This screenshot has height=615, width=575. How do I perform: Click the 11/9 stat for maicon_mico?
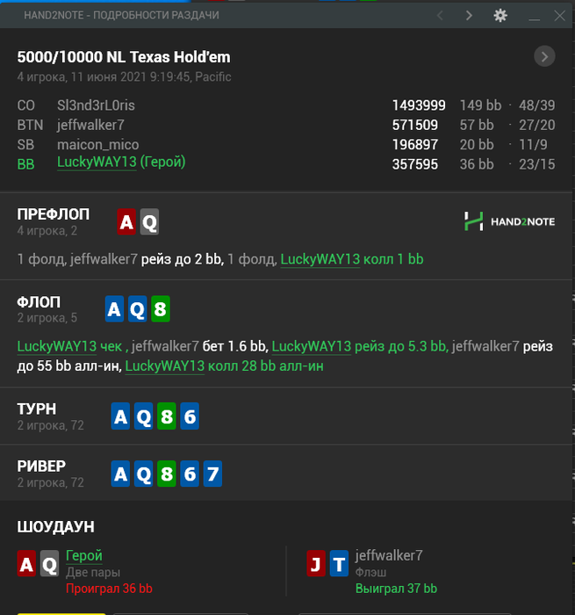click(x=533, y=144)
